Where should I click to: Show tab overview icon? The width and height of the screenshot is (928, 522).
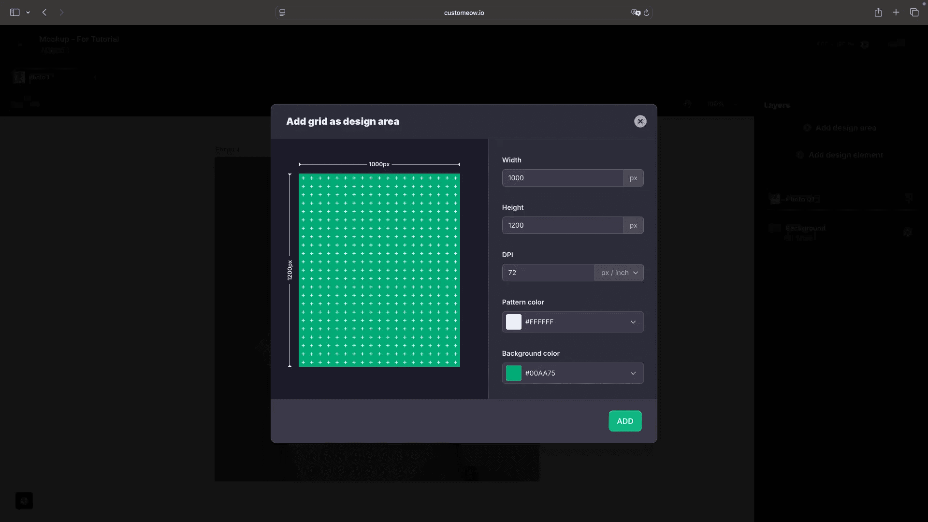click(914, 13)
